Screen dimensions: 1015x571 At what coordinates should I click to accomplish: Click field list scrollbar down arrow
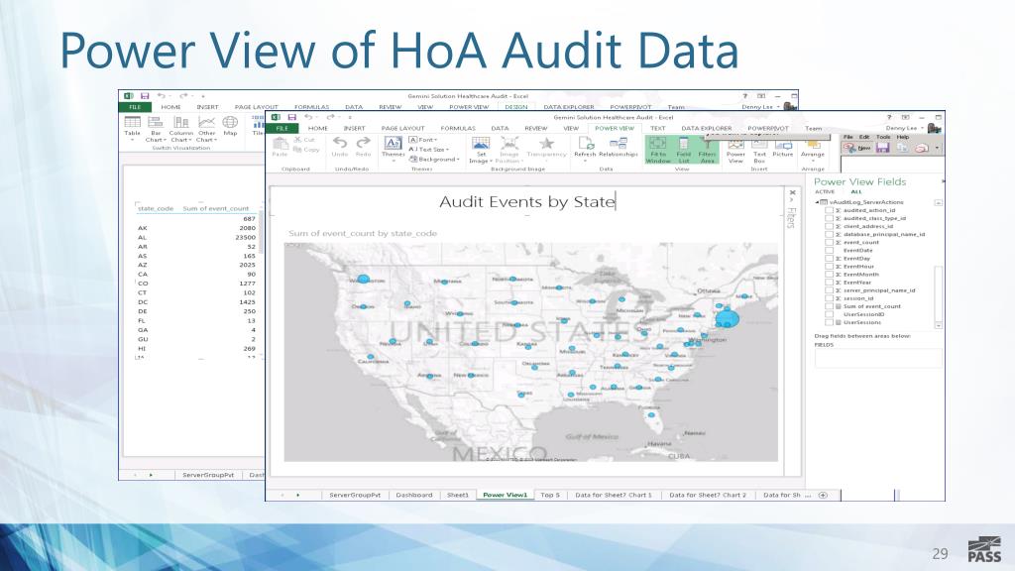939,325
